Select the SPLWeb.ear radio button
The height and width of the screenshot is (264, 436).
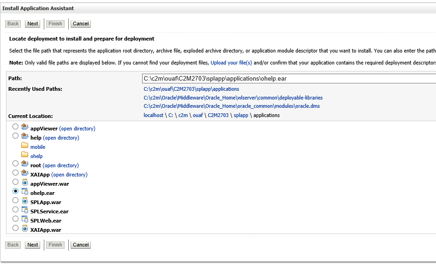click(x=16, y=219)
